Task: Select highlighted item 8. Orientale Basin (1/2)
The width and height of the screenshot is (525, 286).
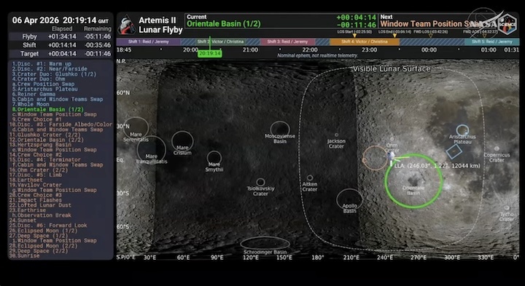Action: [48, 109]
